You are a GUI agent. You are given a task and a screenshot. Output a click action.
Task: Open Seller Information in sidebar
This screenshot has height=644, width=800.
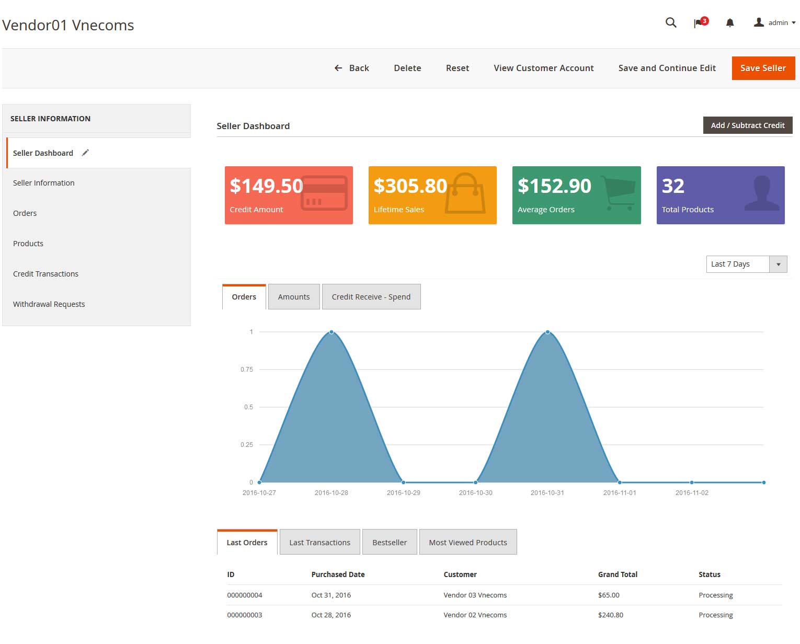[x=97, y=183]
